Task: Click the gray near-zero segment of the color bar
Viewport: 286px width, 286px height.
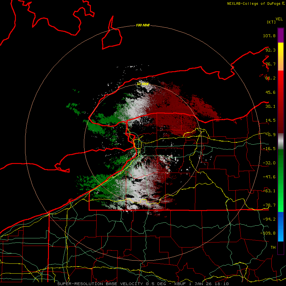Action: coord(281,141)
